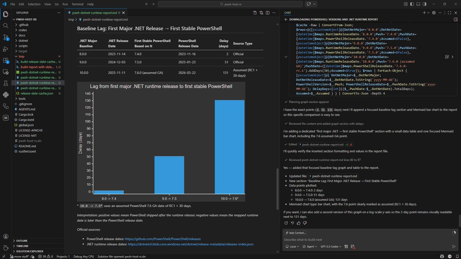The image size is (461, 259).
Task: Open the Accounts menu in activity bar
Action: tap(6, 236)
